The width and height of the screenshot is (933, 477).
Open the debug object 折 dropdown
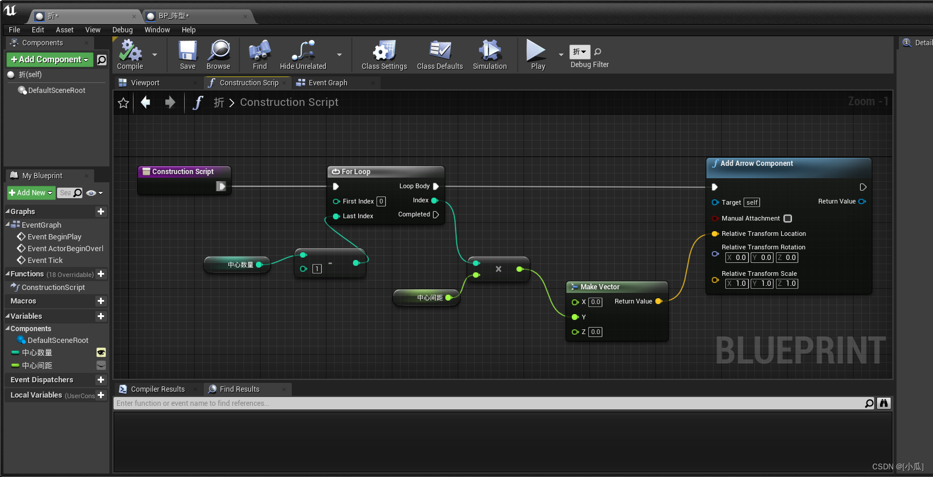(579, 52)
